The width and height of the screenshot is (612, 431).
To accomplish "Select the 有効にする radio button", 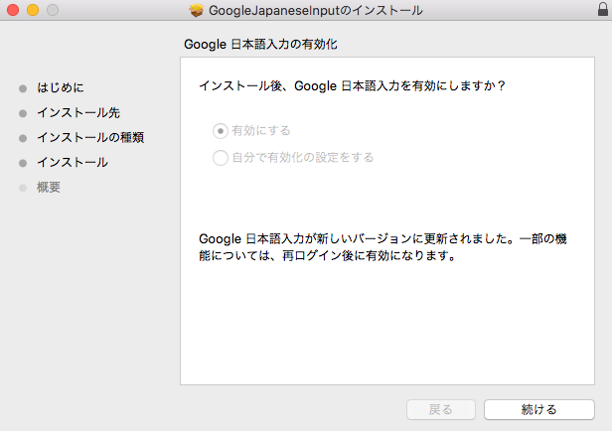I will [x=220, y=131].
